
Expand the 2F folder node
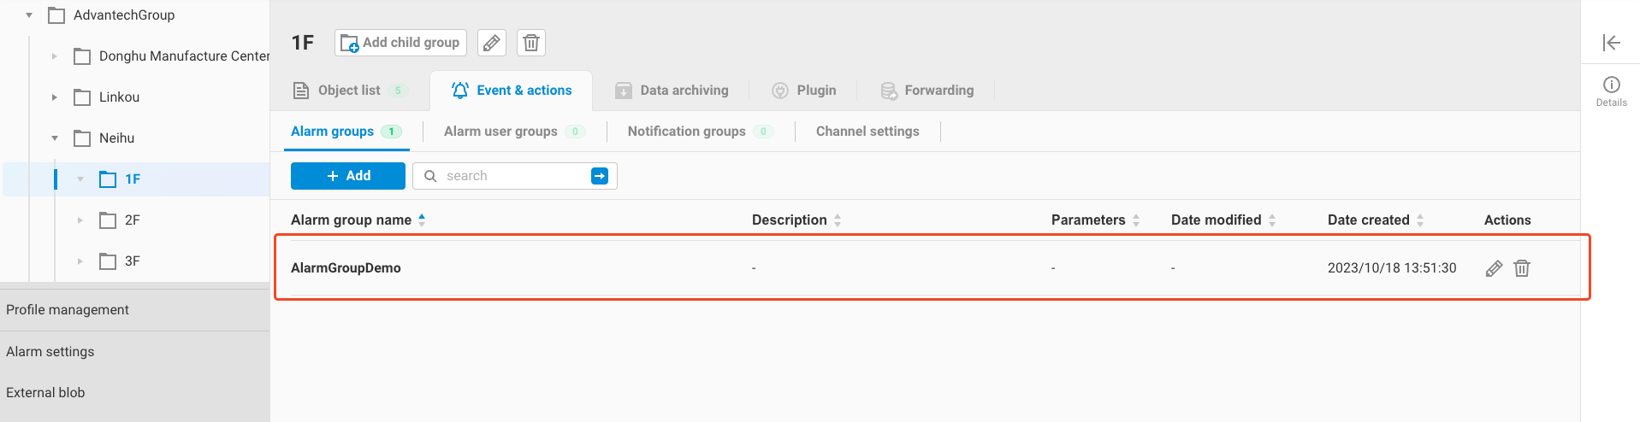(80, 220)
